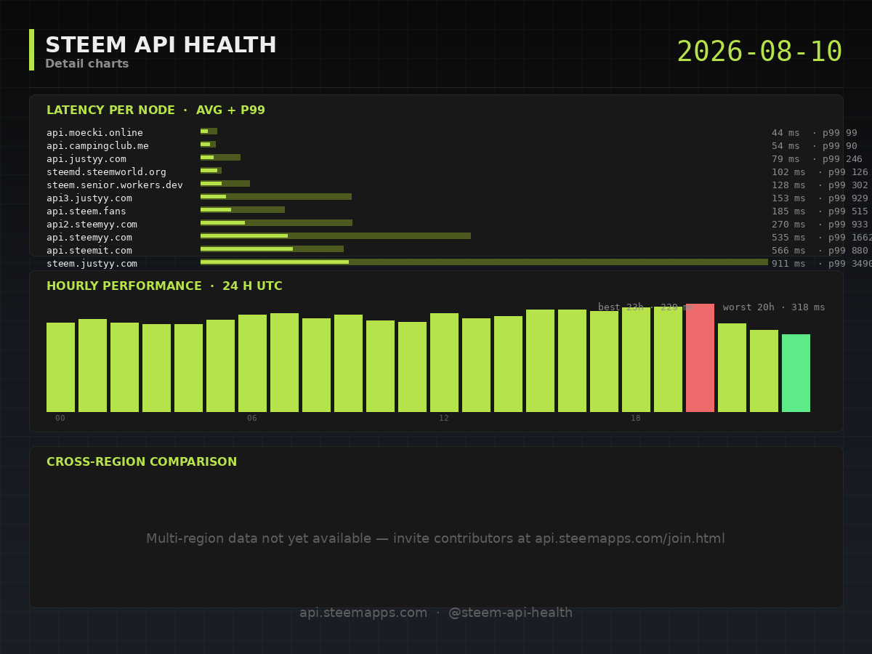Image resolution: width=872 pixels, height=654 pixels.
Task: Click the api.steemapps.com @steem-api-health footer text
Action: coord(436,613)
